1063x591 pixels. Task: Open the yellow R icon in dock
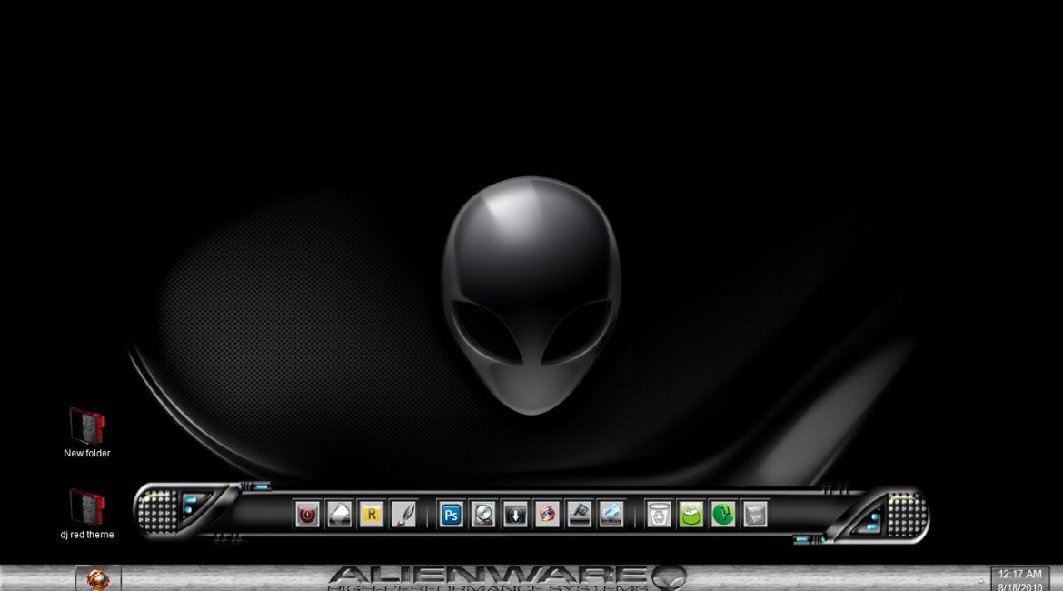click(371, 515)
